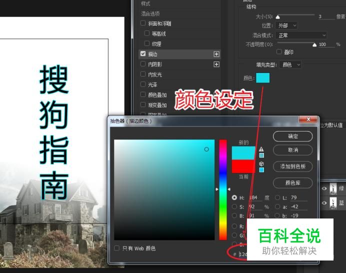Select the S saturation radio button
The width and height of the screenshot is (346, 273).
coord(234,206)
